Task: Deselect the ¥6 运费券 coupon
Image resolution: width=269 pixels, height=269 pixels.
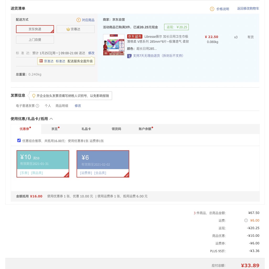Action: click(103, 164)
